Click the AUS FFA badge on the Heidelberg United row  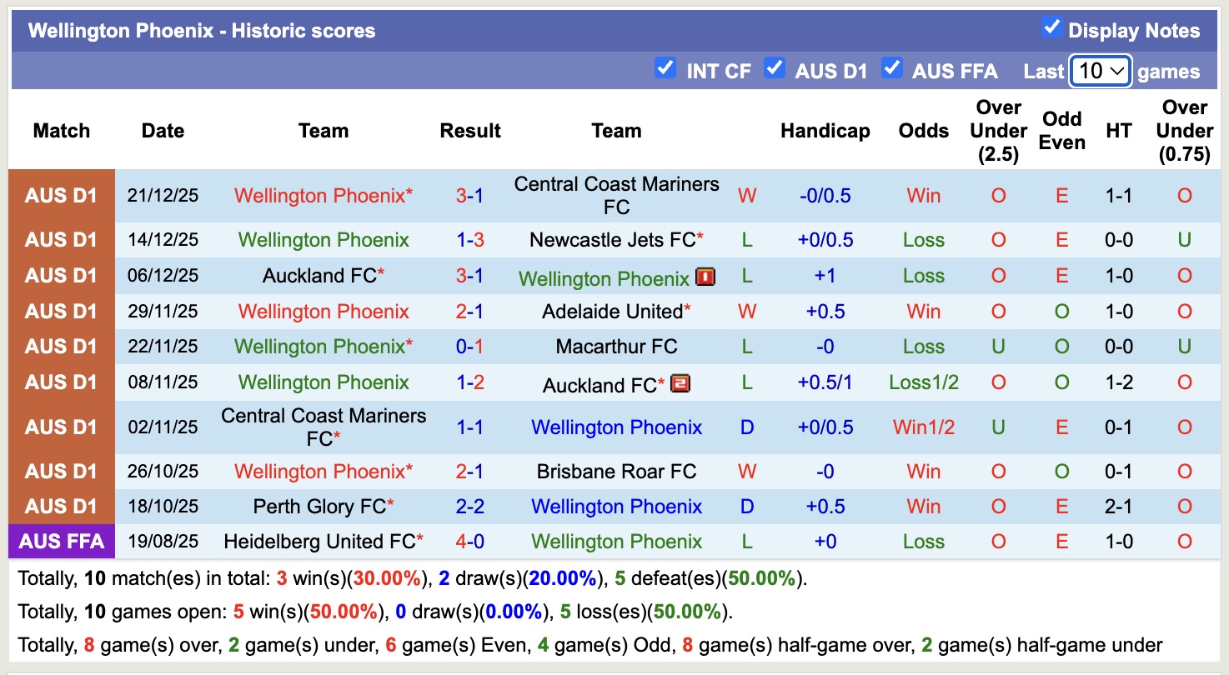point(62,542)
